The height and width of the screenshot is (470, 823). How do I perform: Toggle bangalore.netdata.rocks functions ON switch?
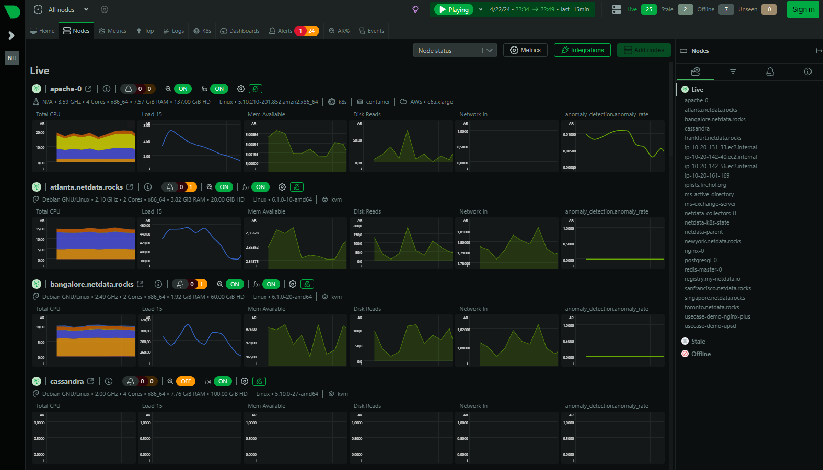coord(271,284)
